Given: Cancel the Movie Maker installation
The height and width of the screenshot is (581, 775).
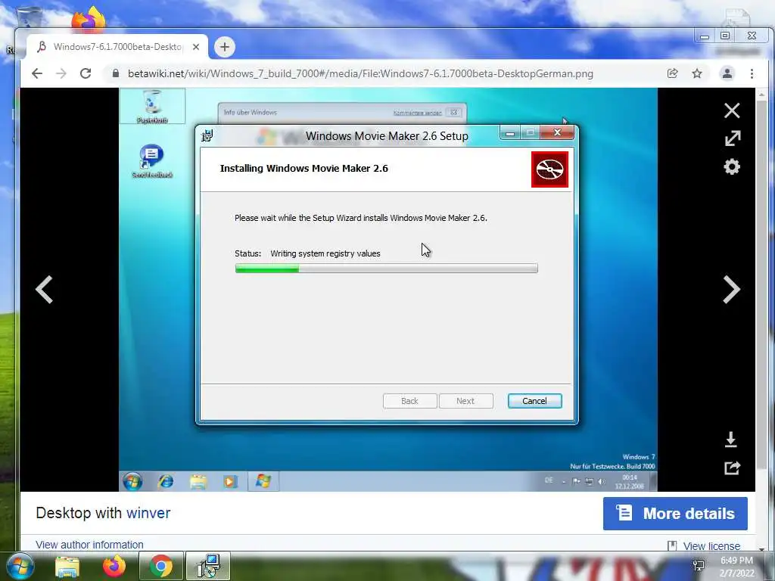Looking at the screenshot, I should [x=534, y=401].
